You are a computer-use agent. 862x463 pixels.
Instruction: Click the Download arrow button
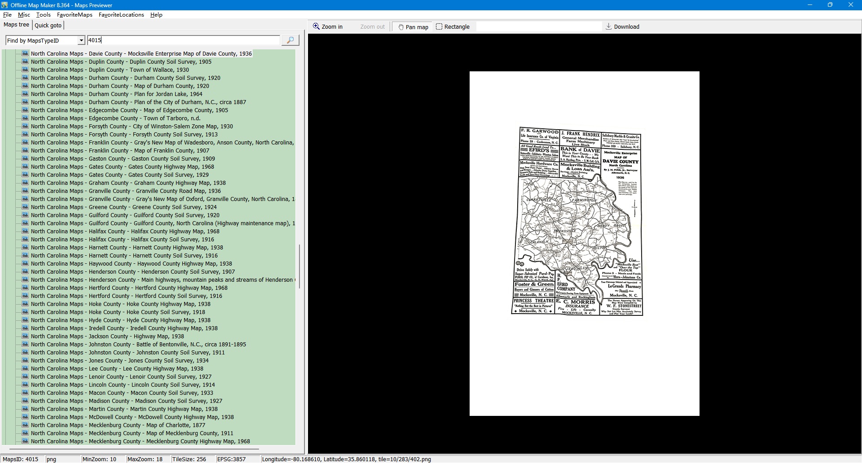622,27
